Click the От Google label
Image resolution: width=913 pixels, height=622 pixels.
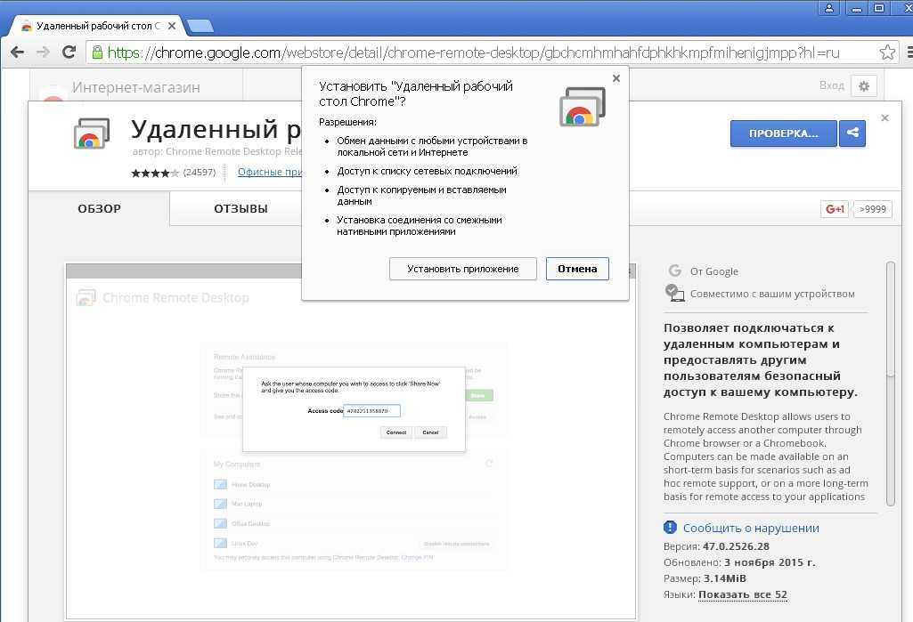(x=713, y=271)
